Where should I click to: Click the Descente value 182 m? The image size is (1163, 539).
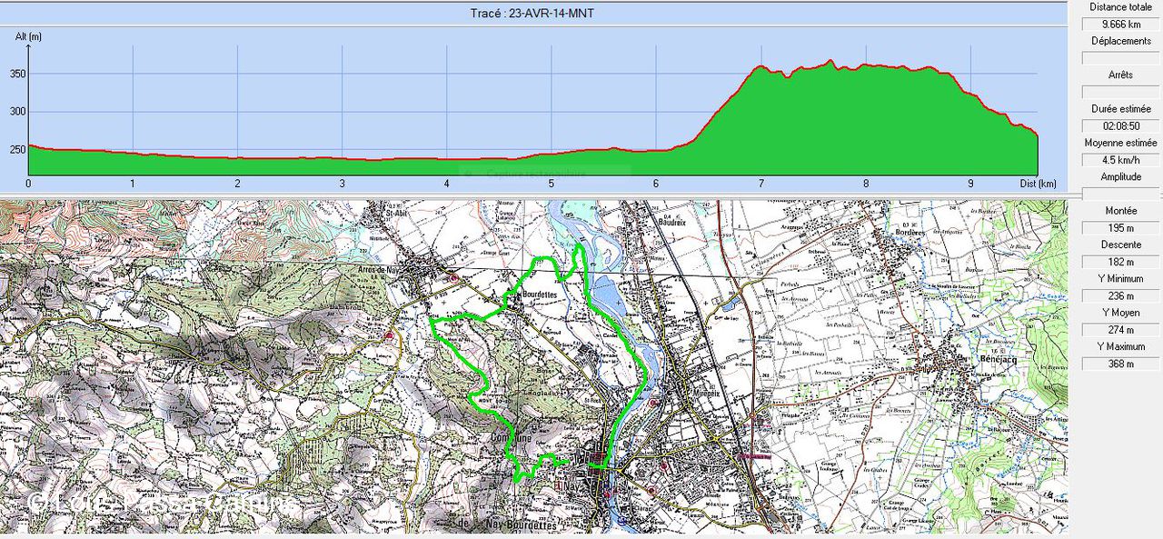click(x=1119, y=262)
